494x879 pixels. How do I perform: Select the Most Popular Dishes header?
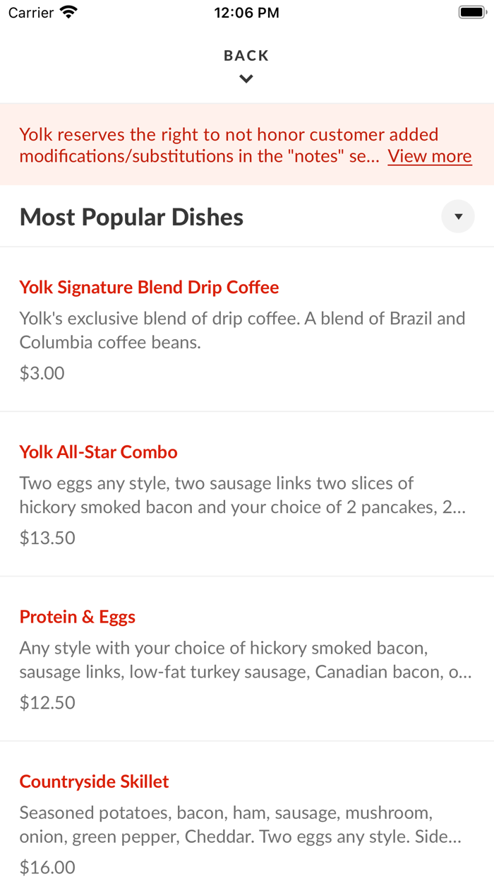(x=131, y=216)
